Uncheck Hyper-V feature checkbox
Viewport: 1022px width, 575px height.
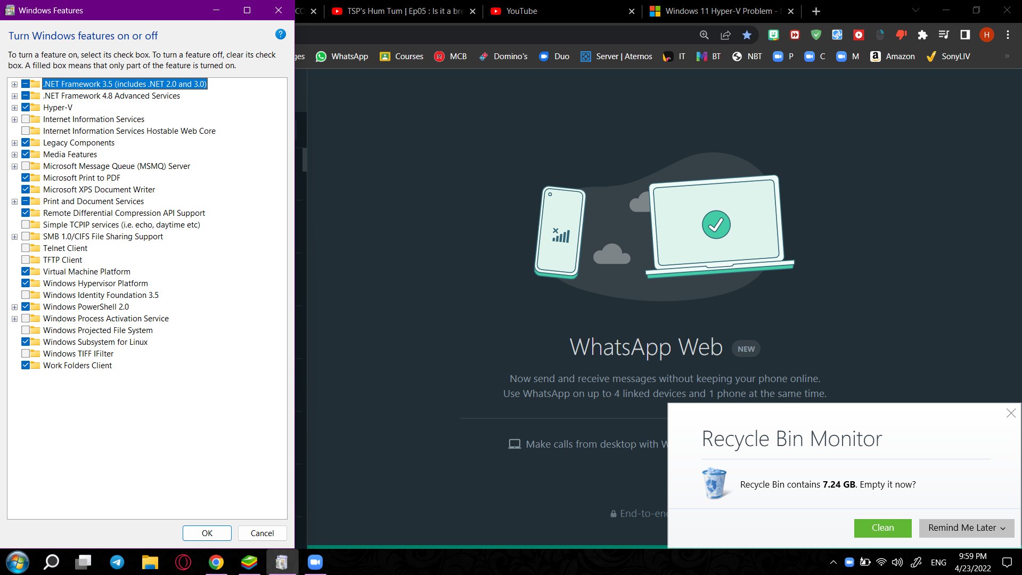click(26, 107)
